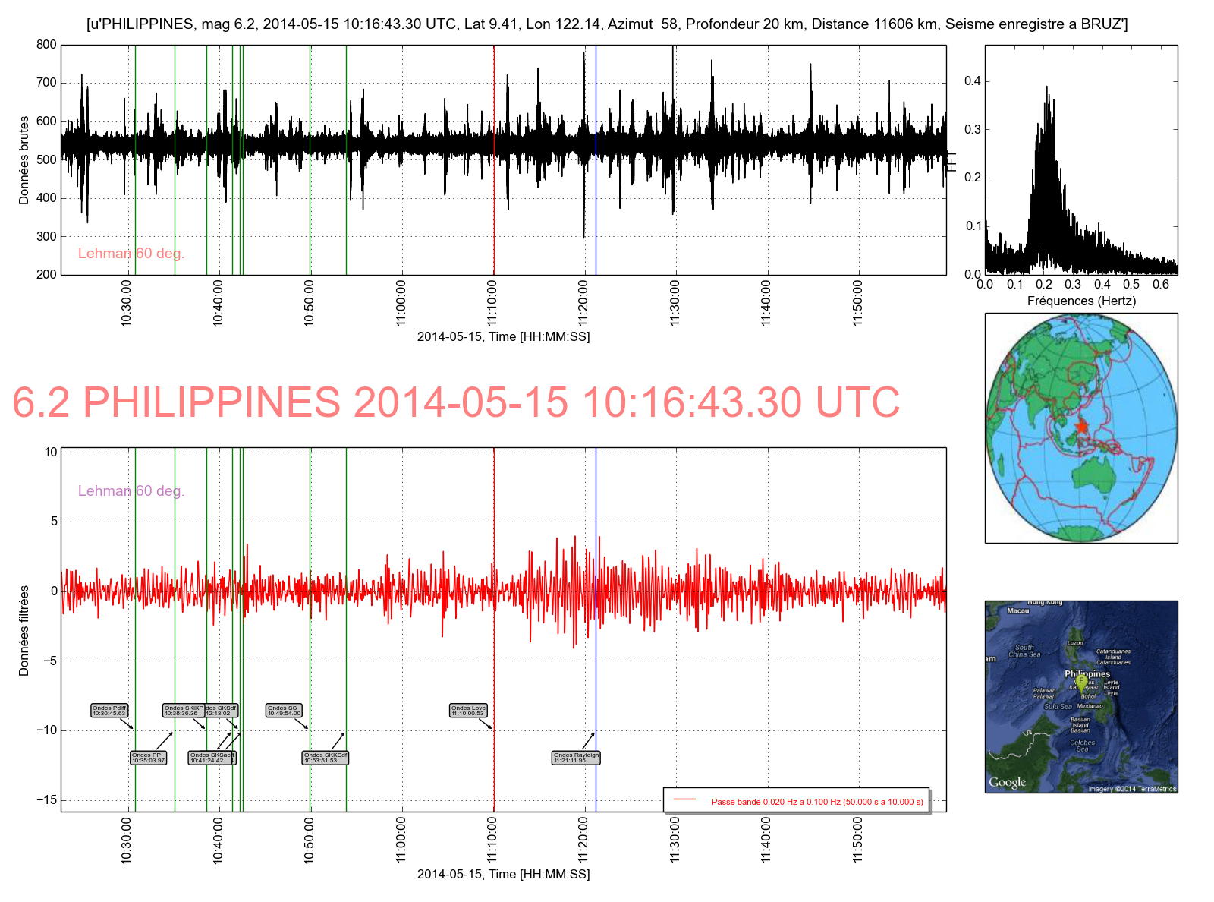The image size is (1214, 902).
Task: Click the Ondes SKKSdf annotation box
Action: [325, 758]
